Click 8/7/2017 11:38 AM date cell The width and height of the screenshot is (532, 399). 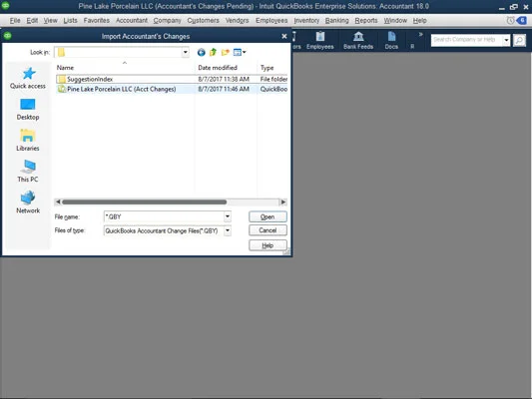click(224, 79)
